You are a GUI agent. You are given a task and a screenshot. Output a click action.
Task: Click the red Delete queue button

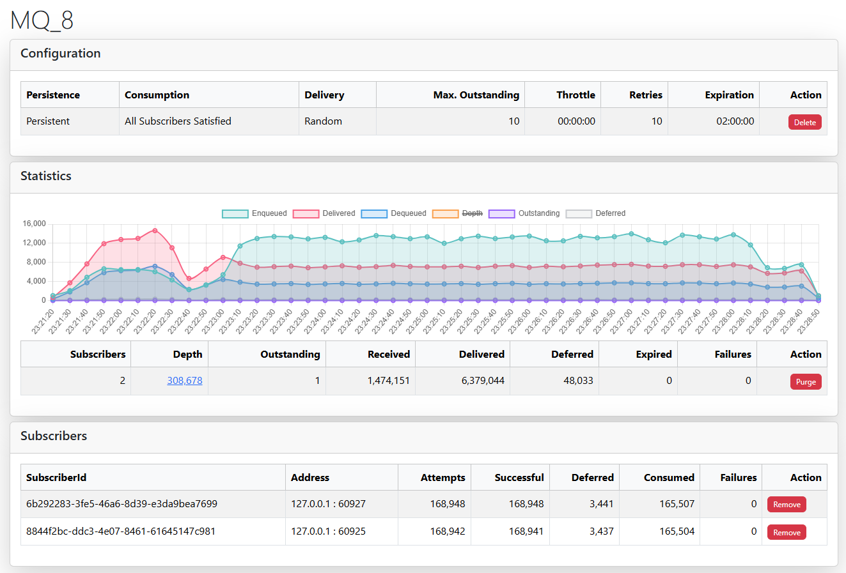[804, 122]
